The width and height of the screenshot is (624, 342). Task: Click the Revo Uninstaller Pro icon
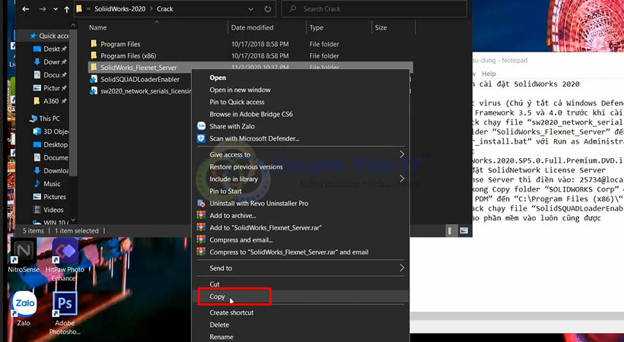pyautogui.click(x=202, y=203)
